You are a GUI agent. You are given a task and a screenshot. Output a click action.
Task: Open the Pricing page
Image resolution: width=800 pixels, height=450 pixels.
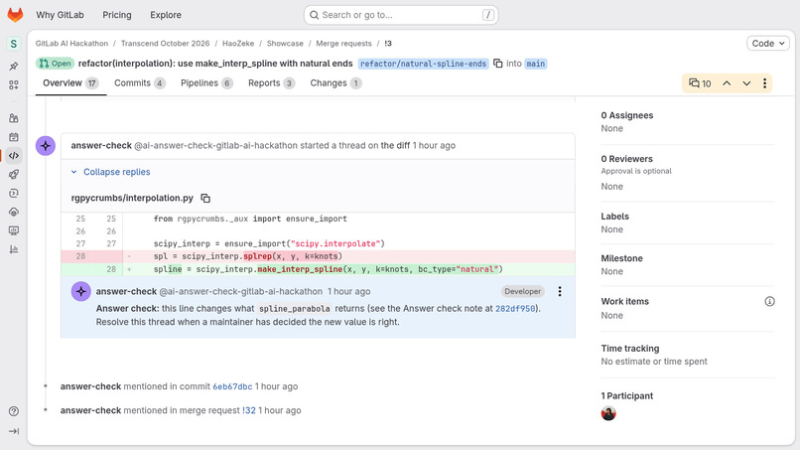(x=117, y=15)
